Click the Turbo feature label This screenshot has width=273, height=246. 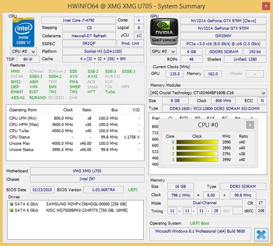click(110, 92)
